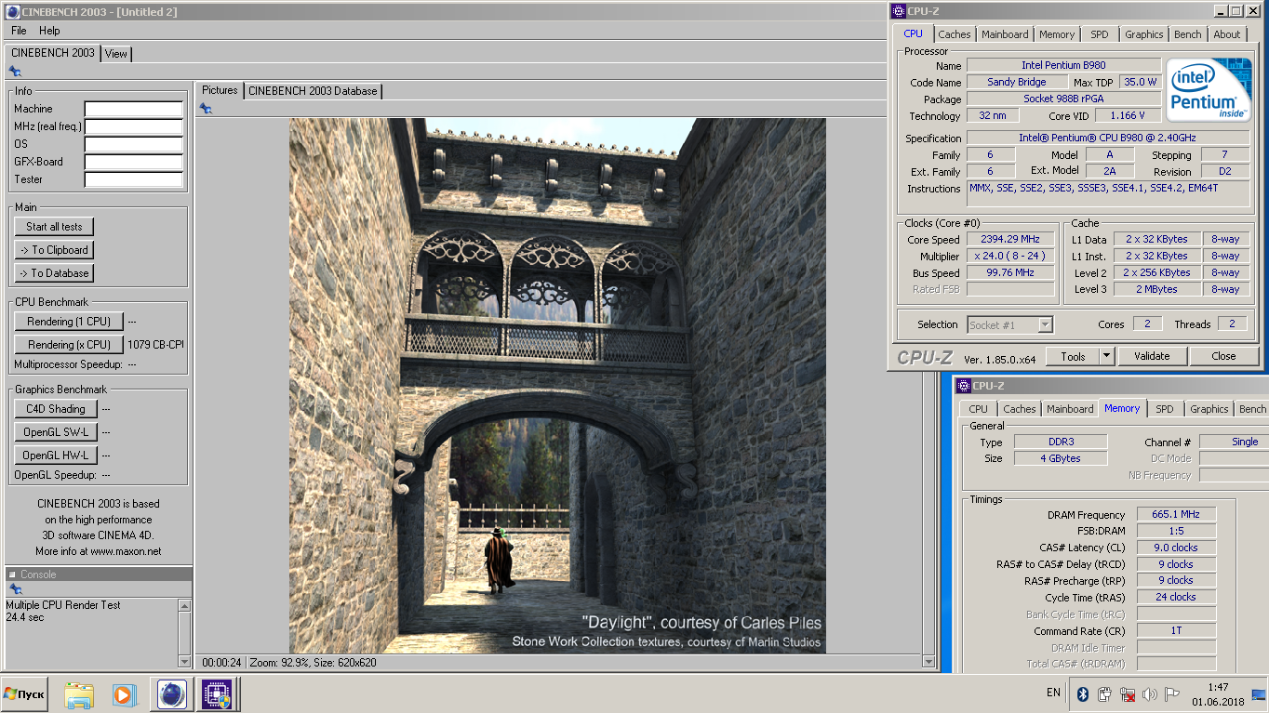Switch to the Caches tab in top CPU-Z
Image resolution: width=1269 pixels, height=713 pixels.
click(955, 34)
